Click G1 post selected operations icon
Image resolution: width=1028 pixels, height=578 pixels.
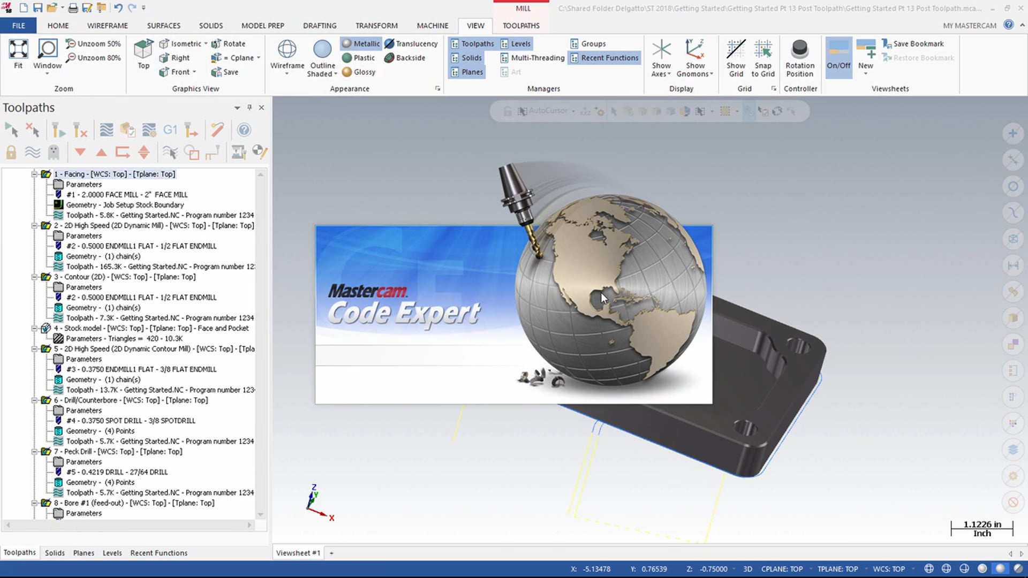pos(170,130)
